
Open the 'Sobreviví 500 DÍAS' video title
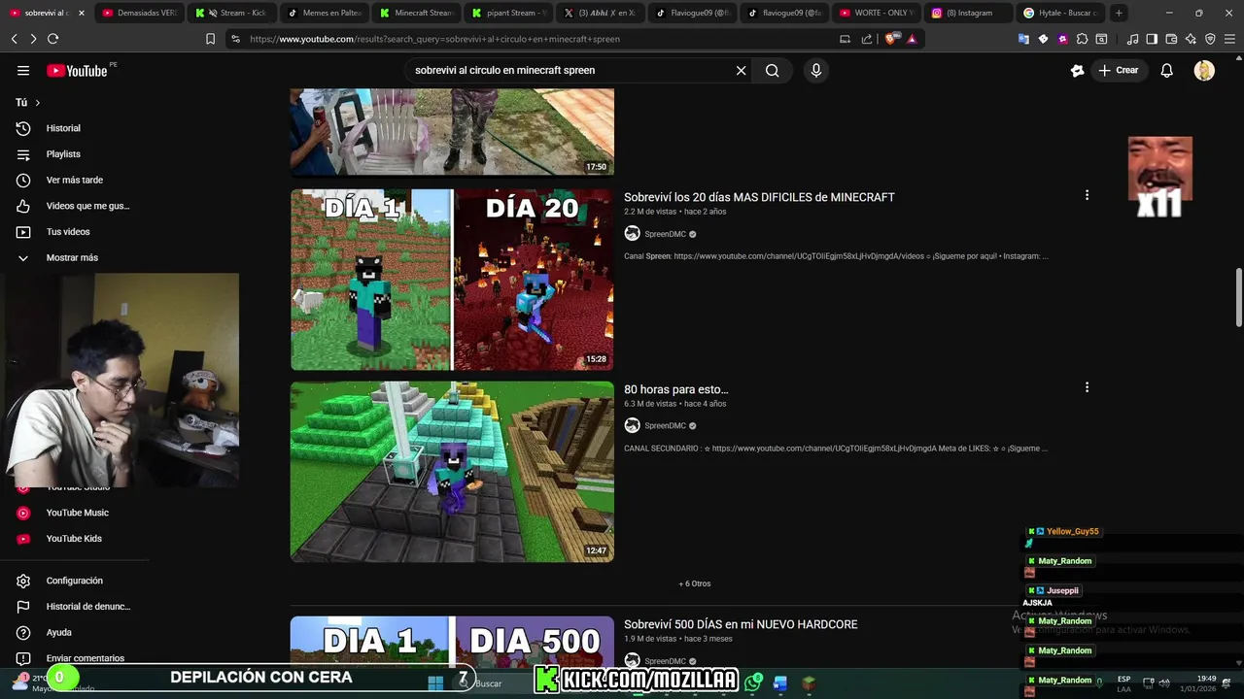[x=741, y=624]
